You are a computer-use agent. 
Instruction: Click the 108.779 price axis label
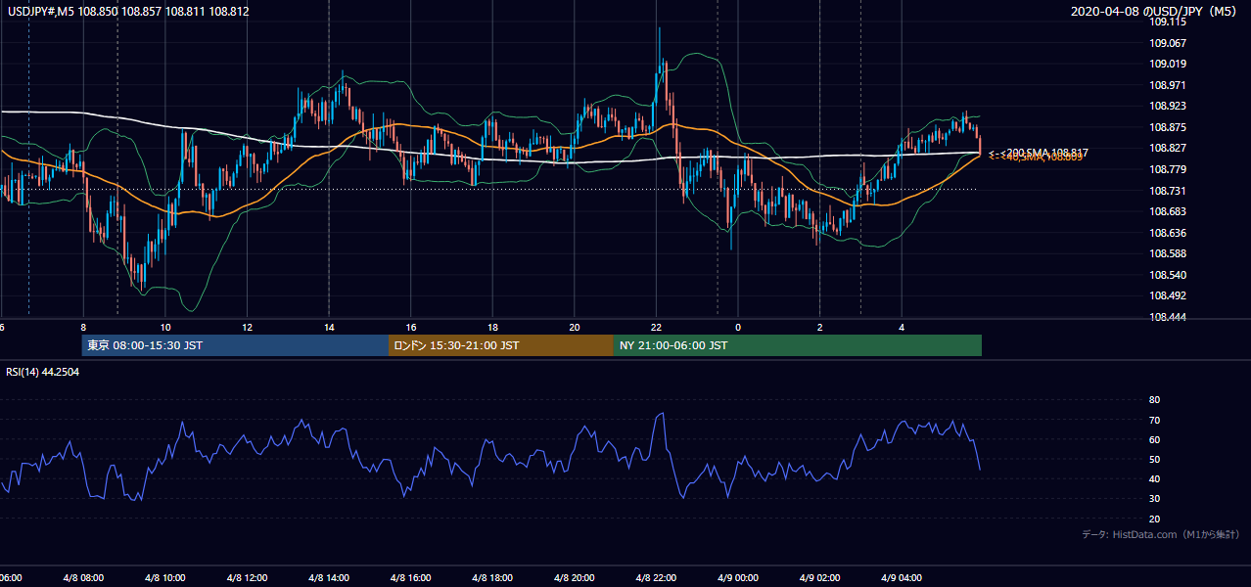[1168, 170]
